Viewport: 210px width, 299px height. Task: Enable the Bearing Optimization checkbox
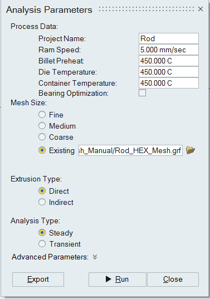pyautogui.click(x=142, y=93)
